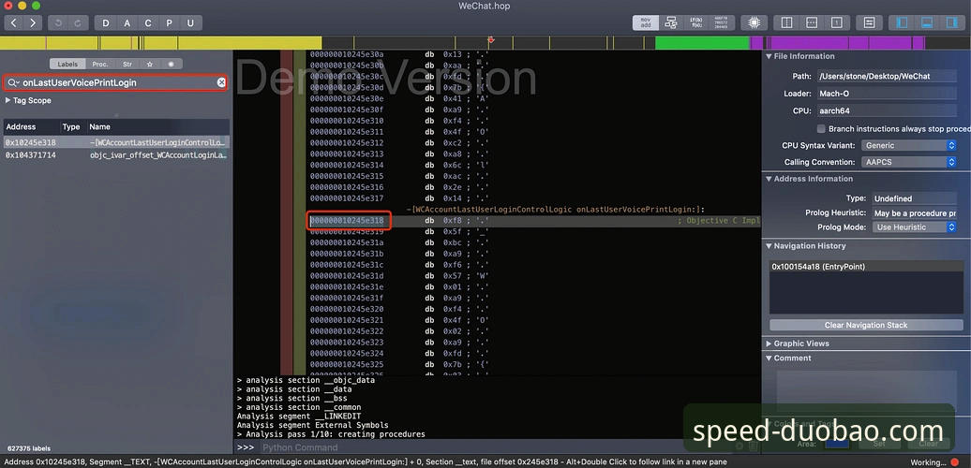Switch to hexadecimal view mode
This screenshot has height=468, width=971.
point(722,22)
